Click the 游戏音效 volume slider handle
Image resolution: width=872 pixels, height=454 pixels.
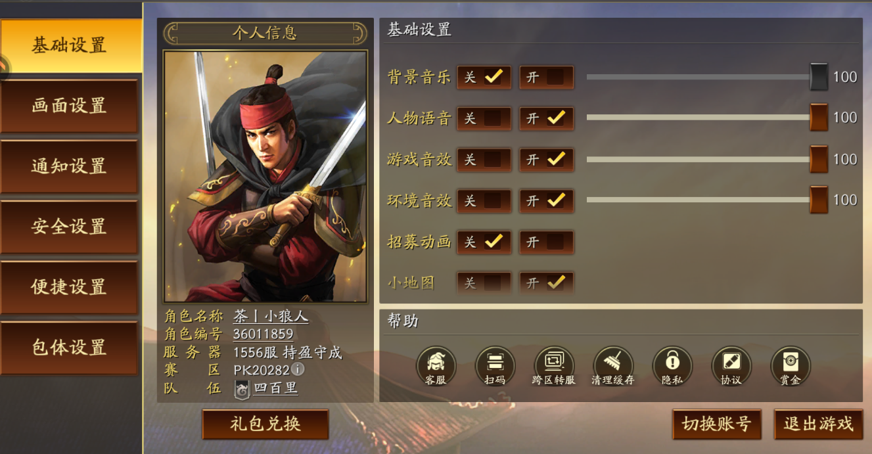819,158
